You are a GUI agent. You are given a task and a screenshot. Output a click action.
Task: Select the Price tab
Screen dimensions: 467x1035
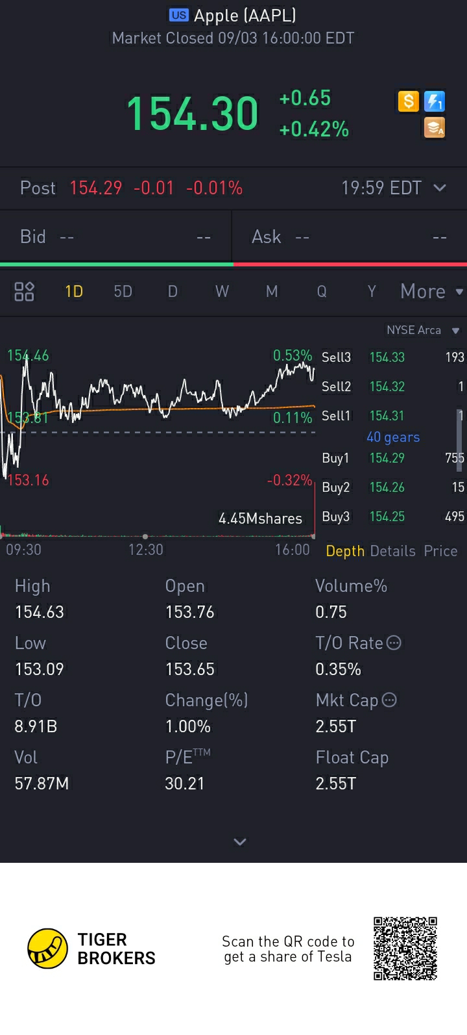click(x=441, y=551)
